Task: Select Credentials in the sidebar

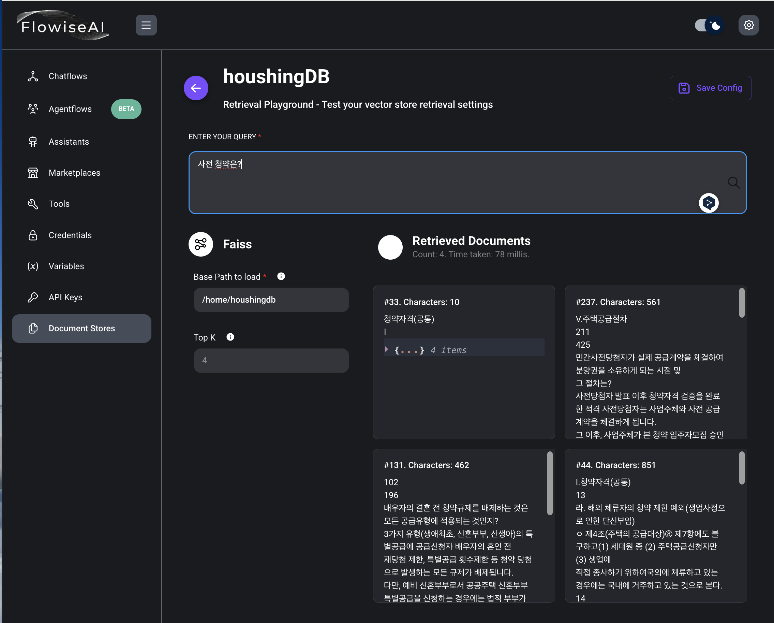Action: pos(70,235)
